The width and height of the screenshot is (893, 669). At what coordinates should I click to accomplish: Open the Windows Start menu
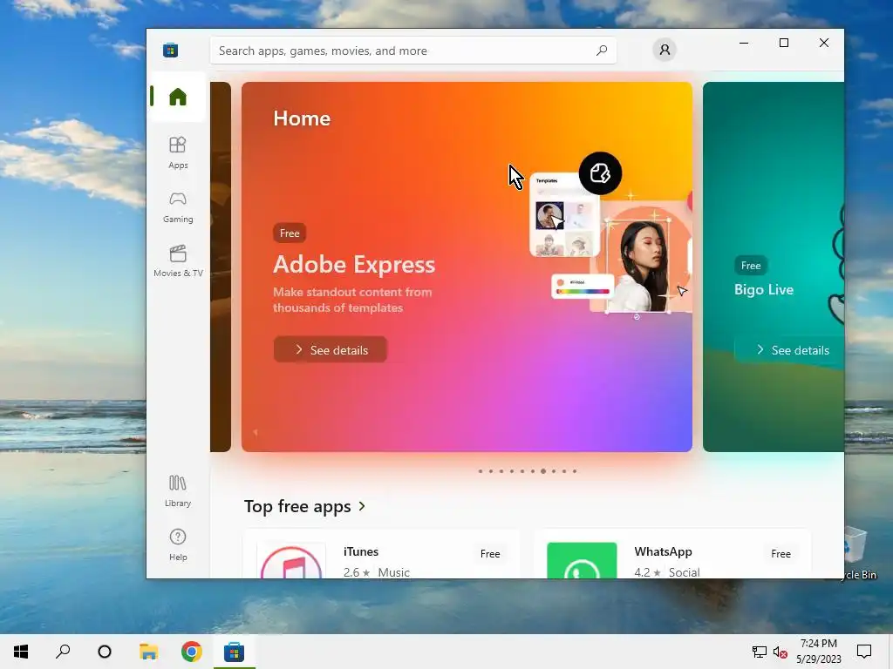point(21,652)
